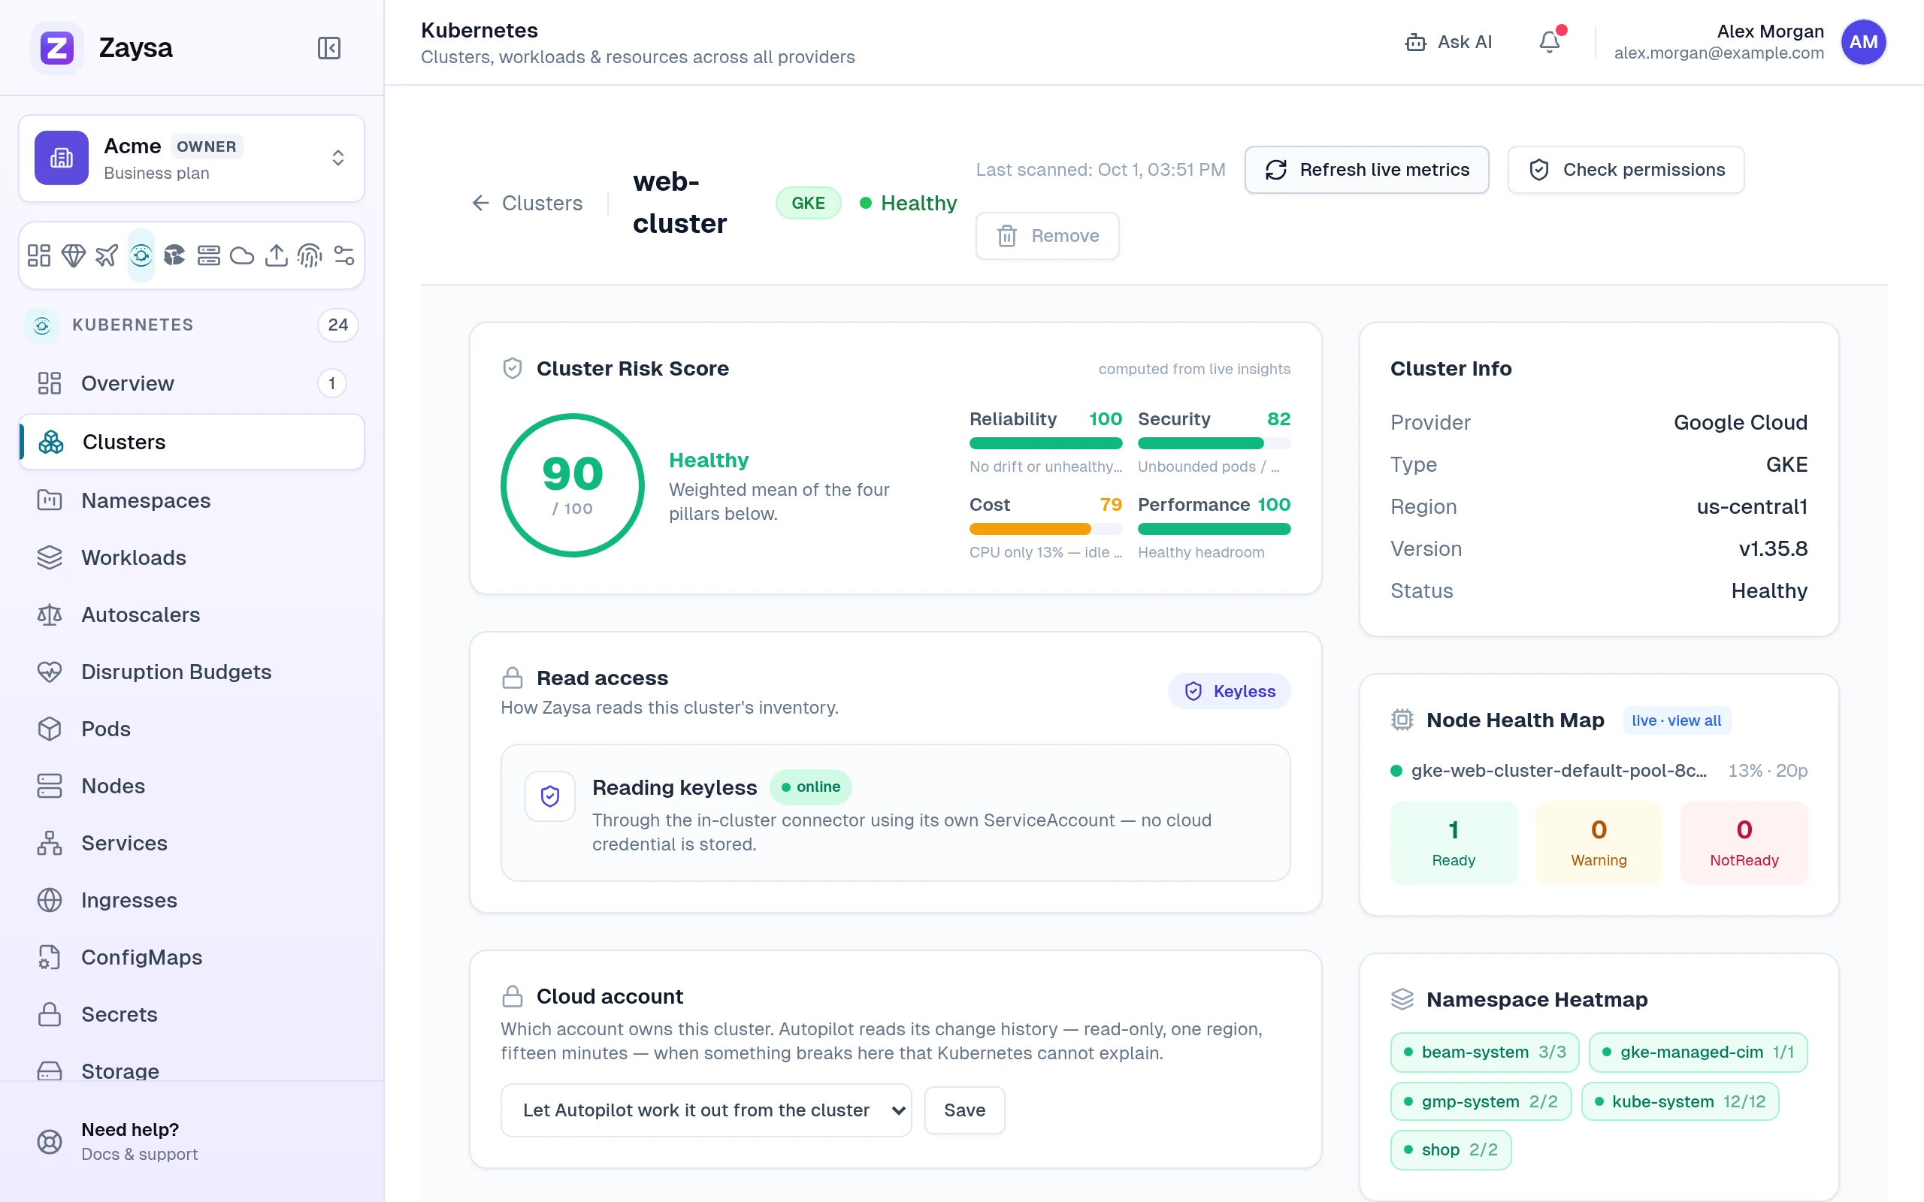
Task: Open Workloads in sidebar
Action: pos(192,557)
